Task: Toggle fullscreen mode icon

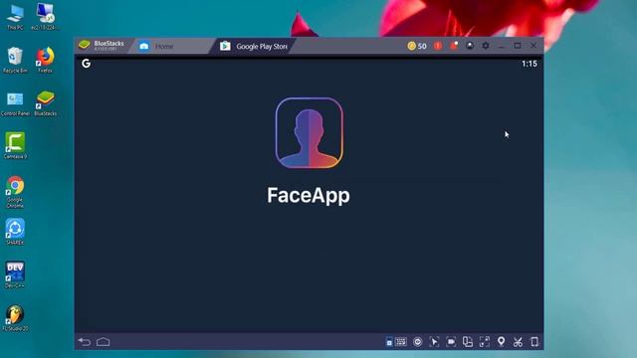Action: click(x=485, y=342)
